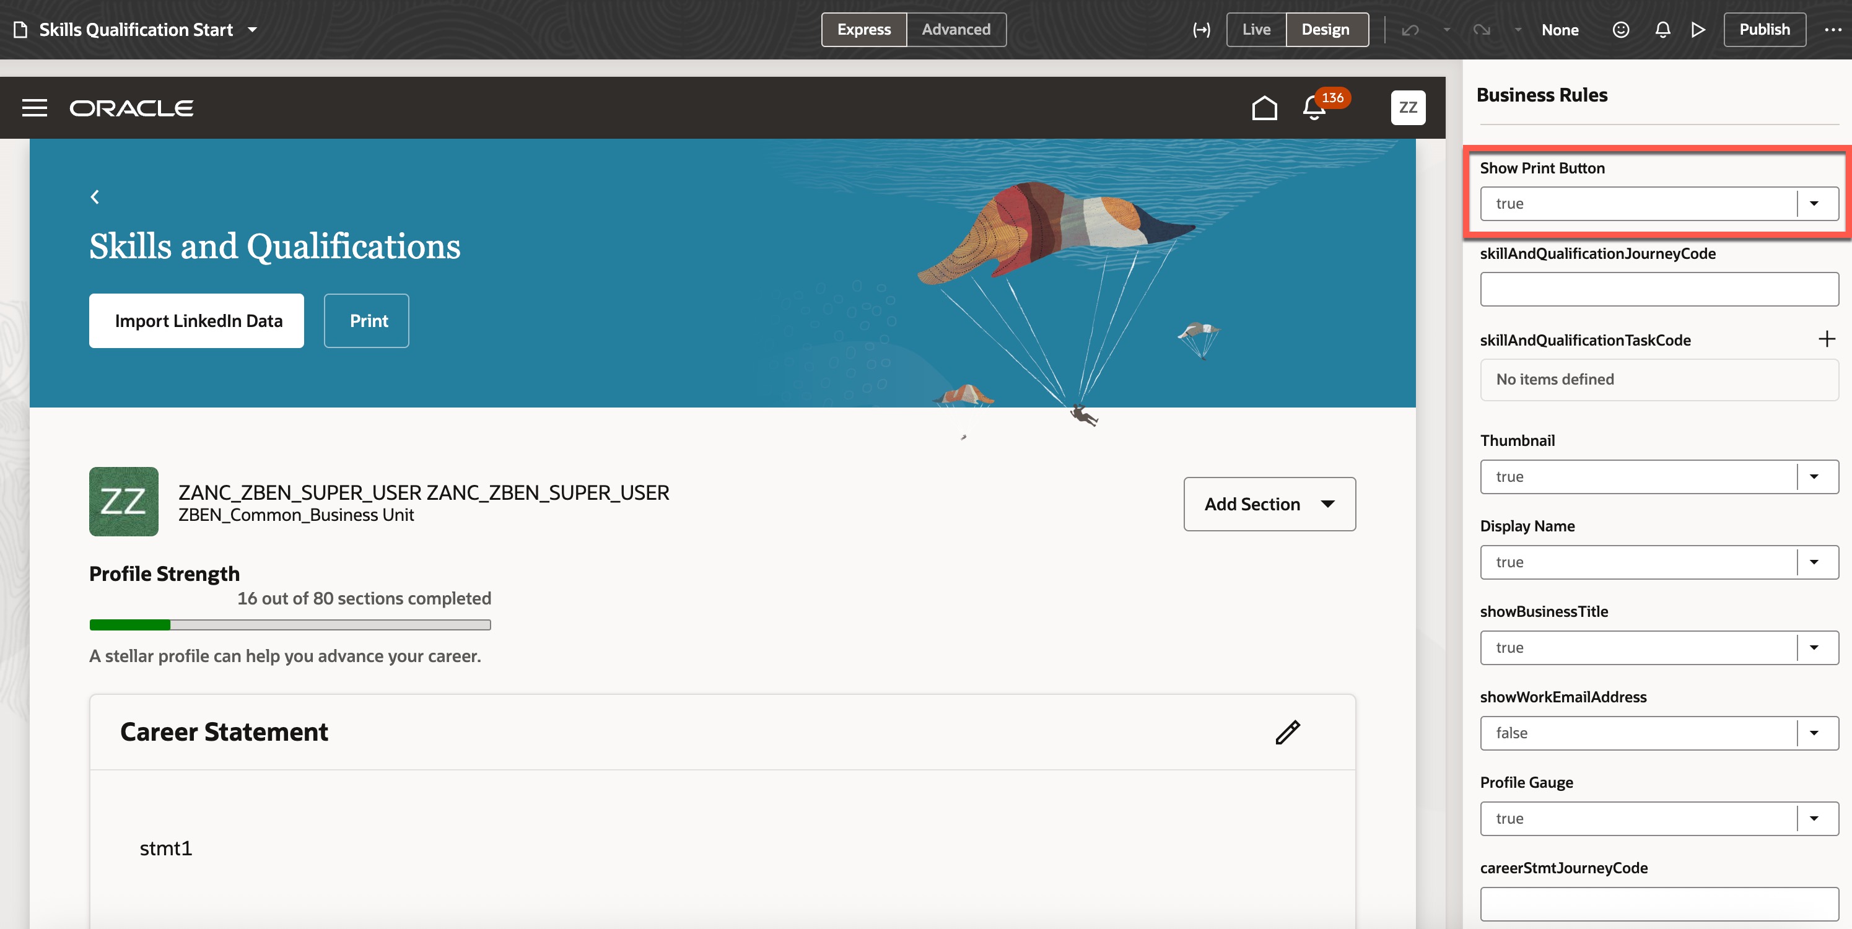Switch to Express mode

pos(863,30)
